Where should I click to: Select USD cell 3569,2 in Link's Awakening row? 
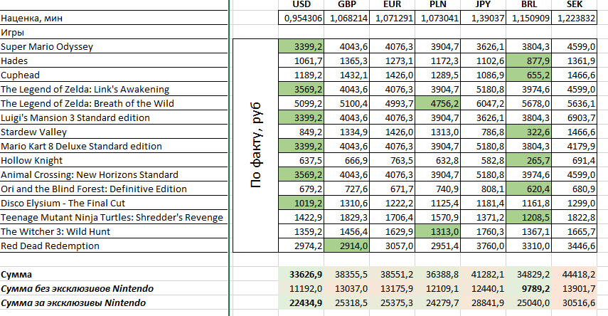[x=302, y=89]
